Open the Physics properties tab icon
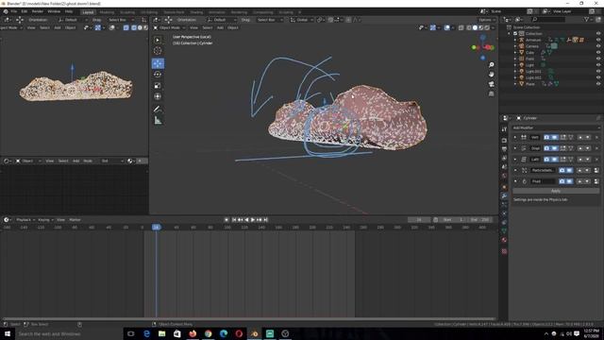Viewport: 604px width, 340px height. coord(504,213)
